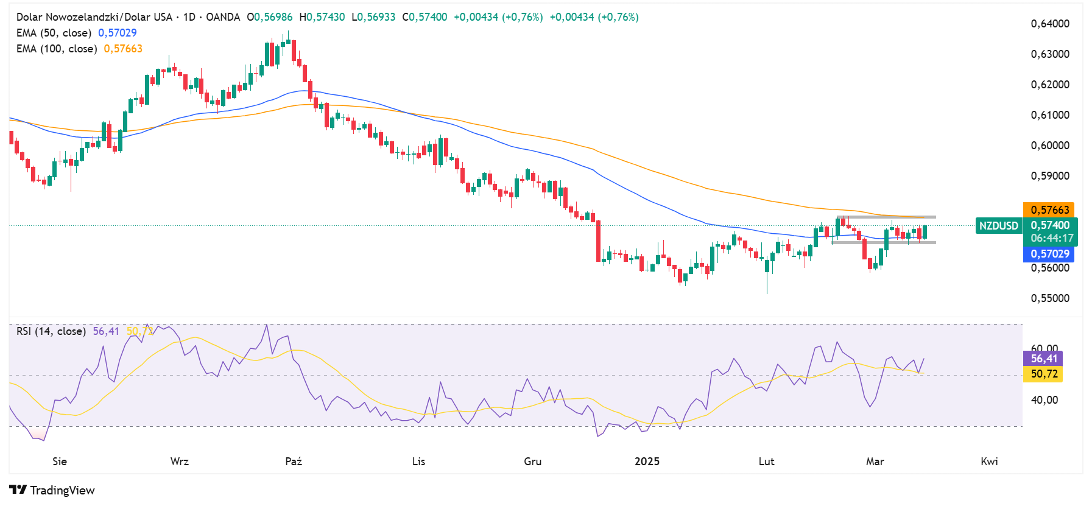Click the open price value O0,56986
This screenshot has height=506, width=1092.
click(270, 17)
